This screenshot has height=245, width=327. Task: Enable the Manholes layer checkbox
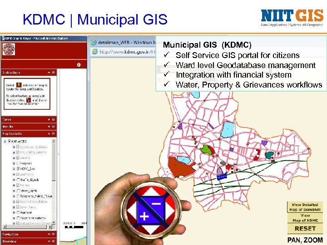click(x=18, y=212)
